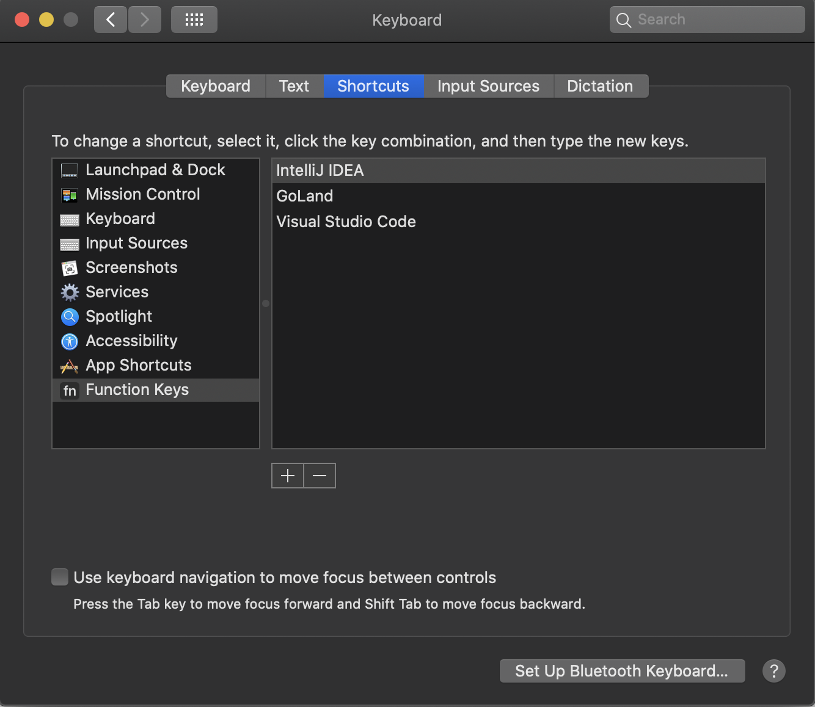
Task: Enable keyboard navigation between controls checkbox
Action: 60,577
